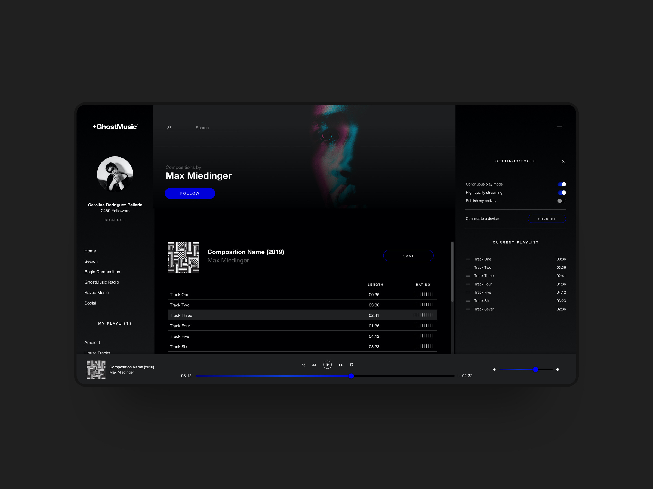Click the max volume speaker icon
The image size is (653, 489).
[558, 369]
